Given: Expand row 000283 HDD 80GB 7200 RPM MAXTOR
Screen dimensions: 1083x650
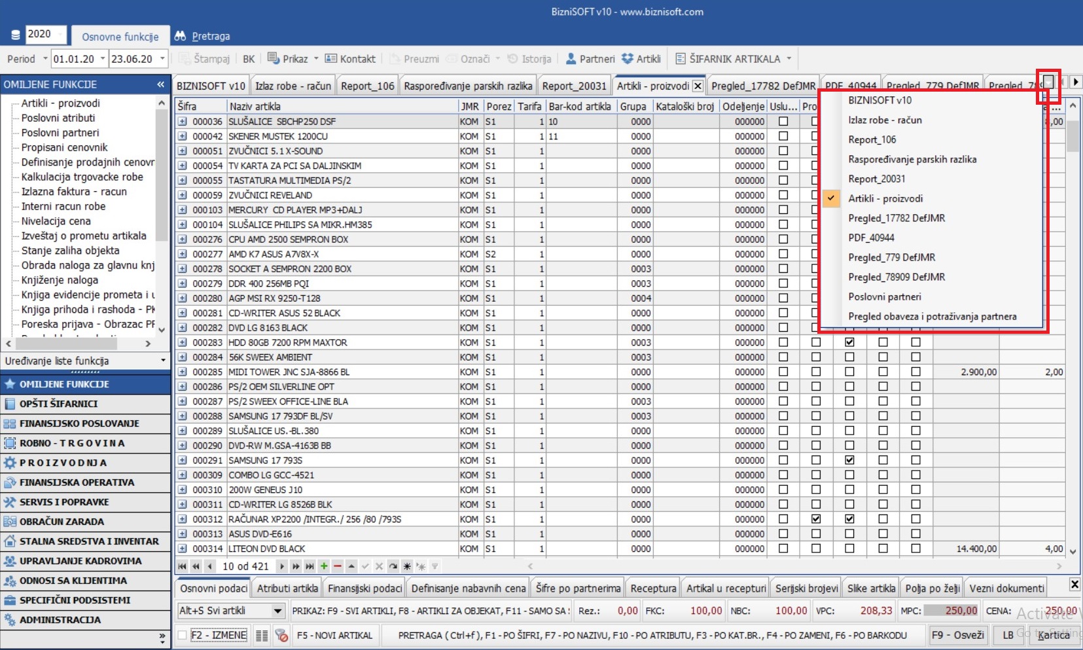Looking at the screenshot, I should (x=183, y=342).
